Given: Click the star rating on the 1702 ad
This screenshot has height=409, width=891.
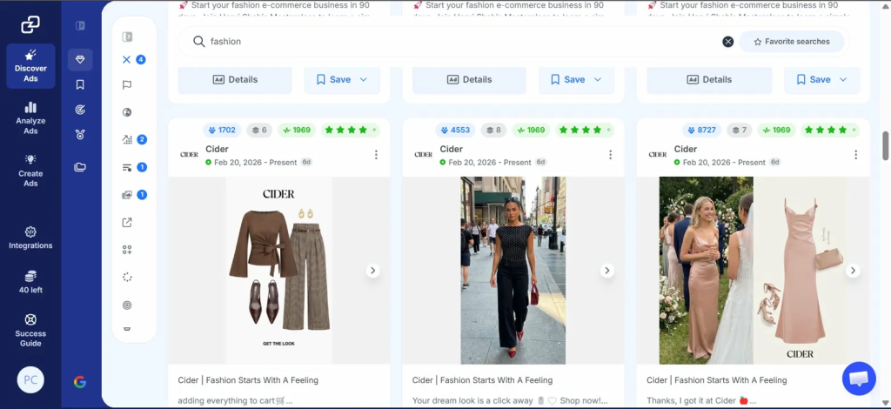Looking at the screenshot, I should pyautogui.click(x=351, y=130).
